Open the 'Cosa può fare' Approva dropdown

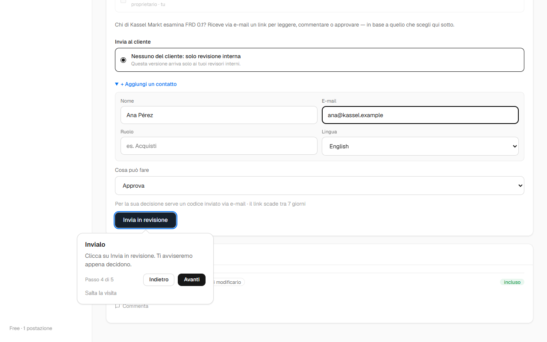(x=320, y=186)
